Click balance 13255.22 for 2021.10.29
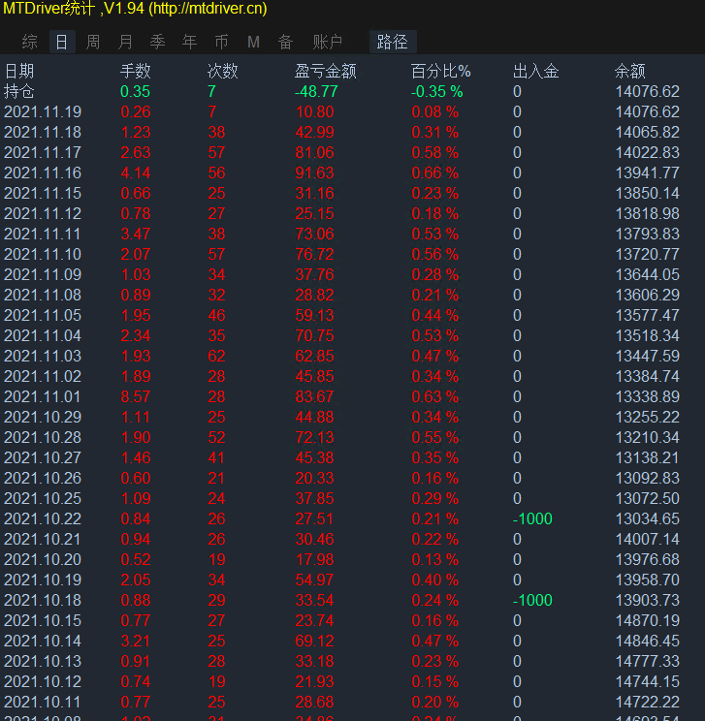Viewport: 705px width, 721px height. (x=648, y=417)
